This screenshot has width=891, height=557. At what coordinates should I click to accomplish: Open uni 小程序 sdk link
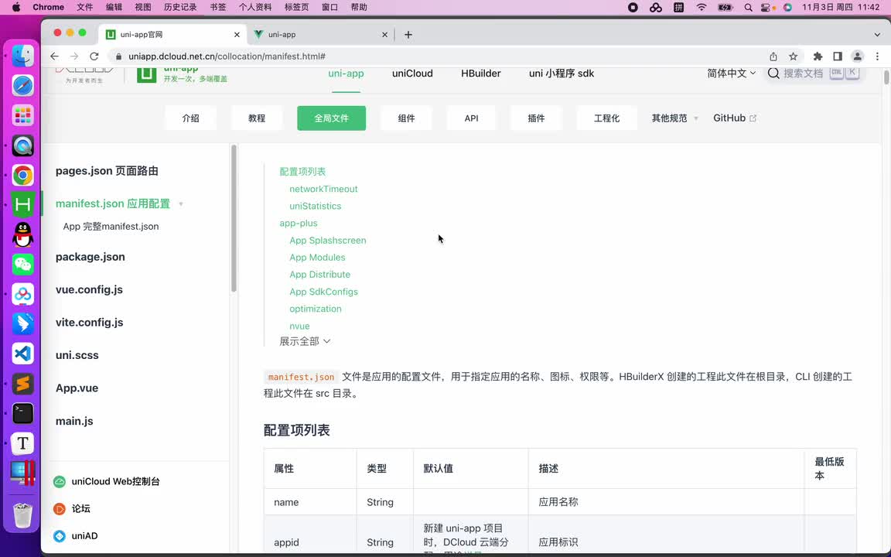point(562,73)
